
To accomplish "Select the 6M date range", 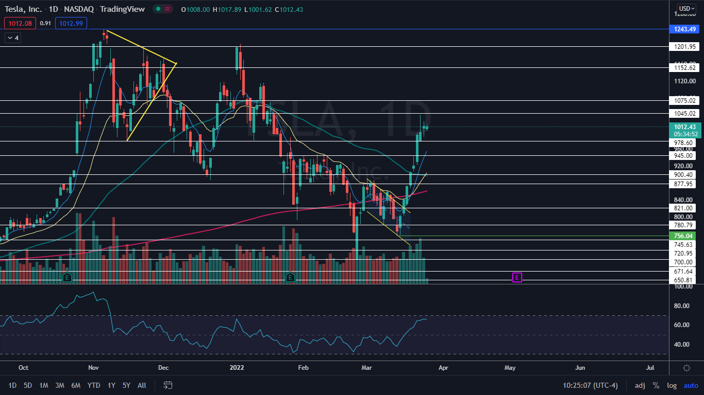I will tap(76, 385).
